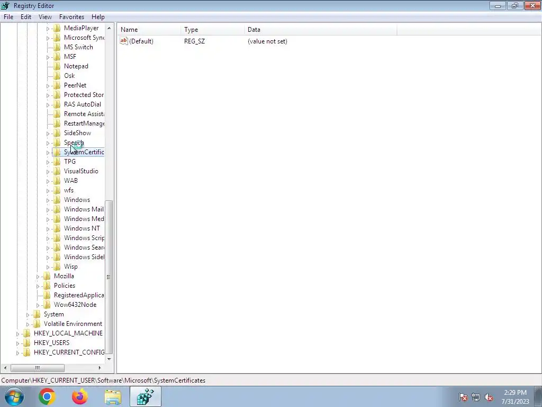542x407 pixels.
Task: Click the horizontal scroll left arrow
Action: (x=5, y=368)
